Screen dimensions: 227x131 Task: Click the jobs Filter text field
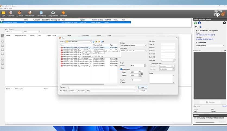[31, 32]
